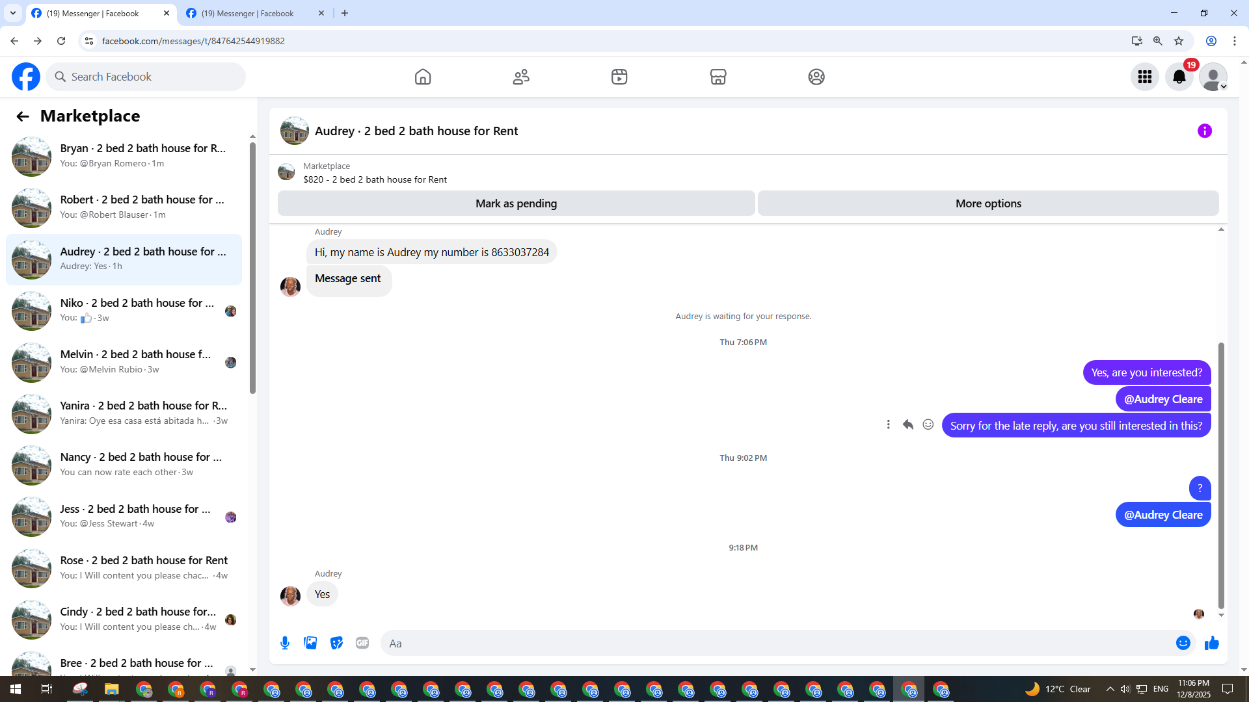Screen dimensions: 1249x702
Task: Click the chat messages scrollbar
Action: [1221, 474]
